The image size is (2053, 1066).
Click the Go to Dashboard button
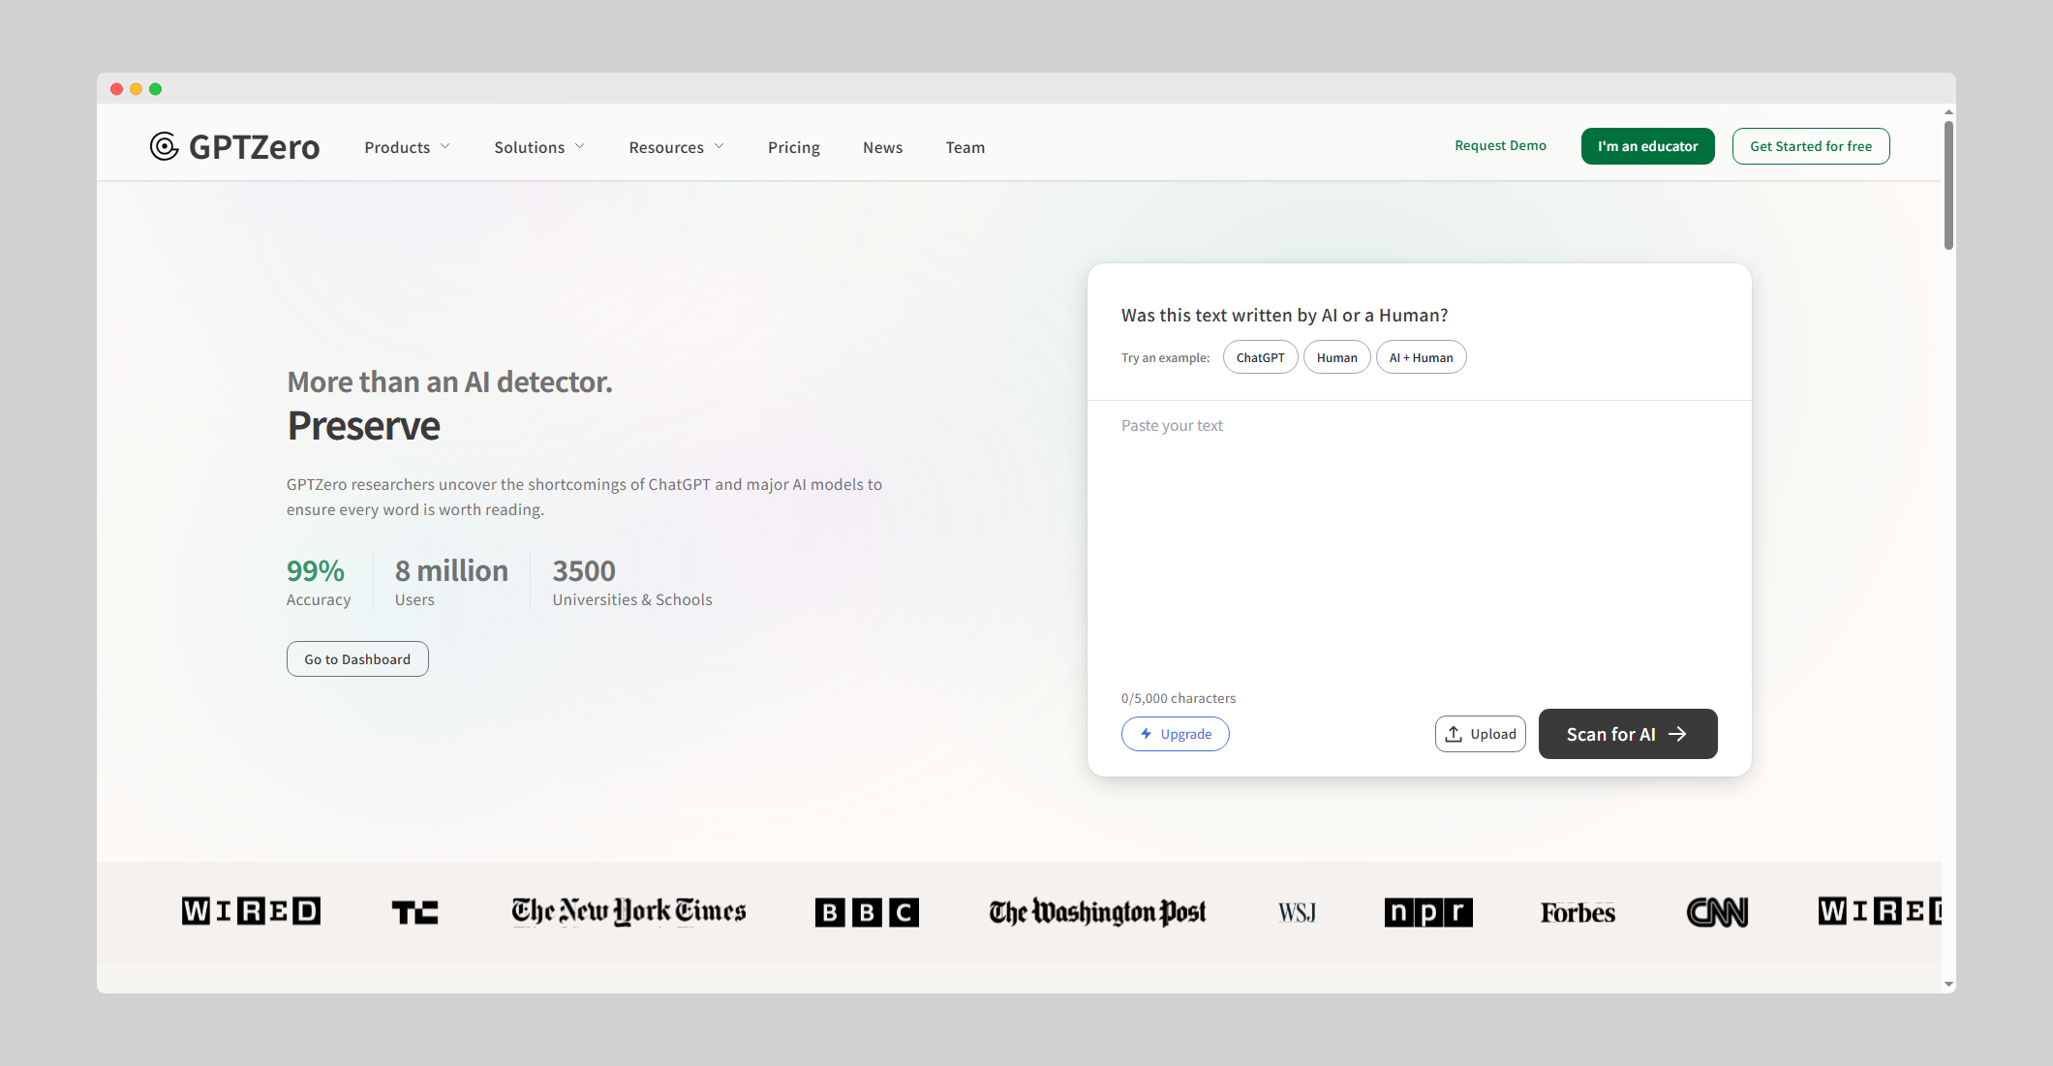click(x=357, y=658)
